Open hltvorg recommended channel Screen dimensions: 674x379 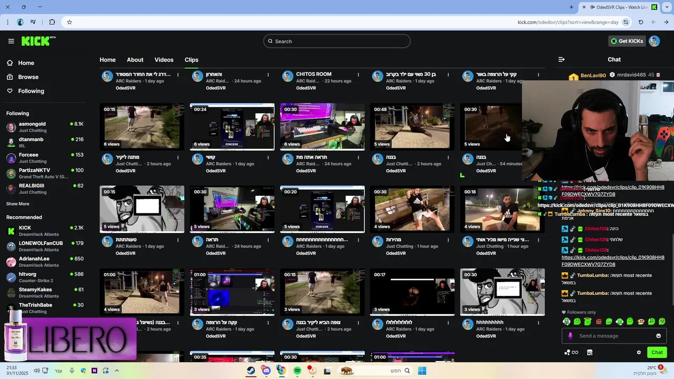click(45, 277)
